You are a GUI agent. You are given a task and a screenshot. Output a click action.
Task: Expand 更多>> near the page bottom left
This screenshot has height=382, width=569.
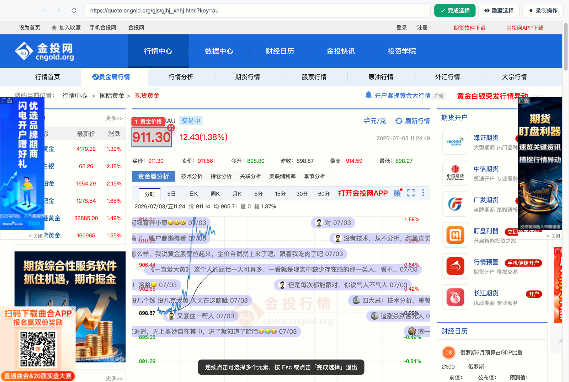(114, 378)
